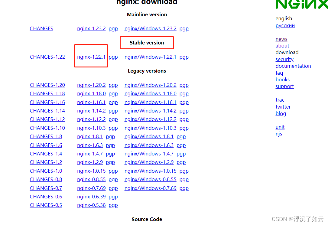
Task: Open the njs project link
Action: click(x=279, y=134)
